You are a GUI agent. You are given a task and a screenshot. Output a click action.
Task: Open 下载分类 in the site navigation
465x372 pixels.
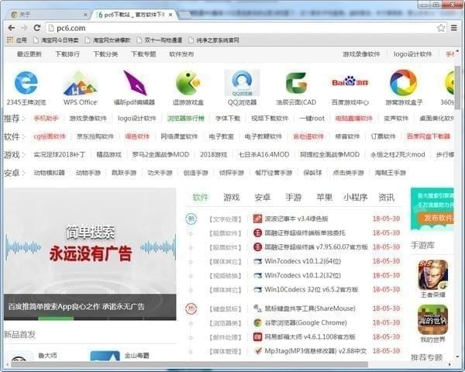(x=105, y=54)
